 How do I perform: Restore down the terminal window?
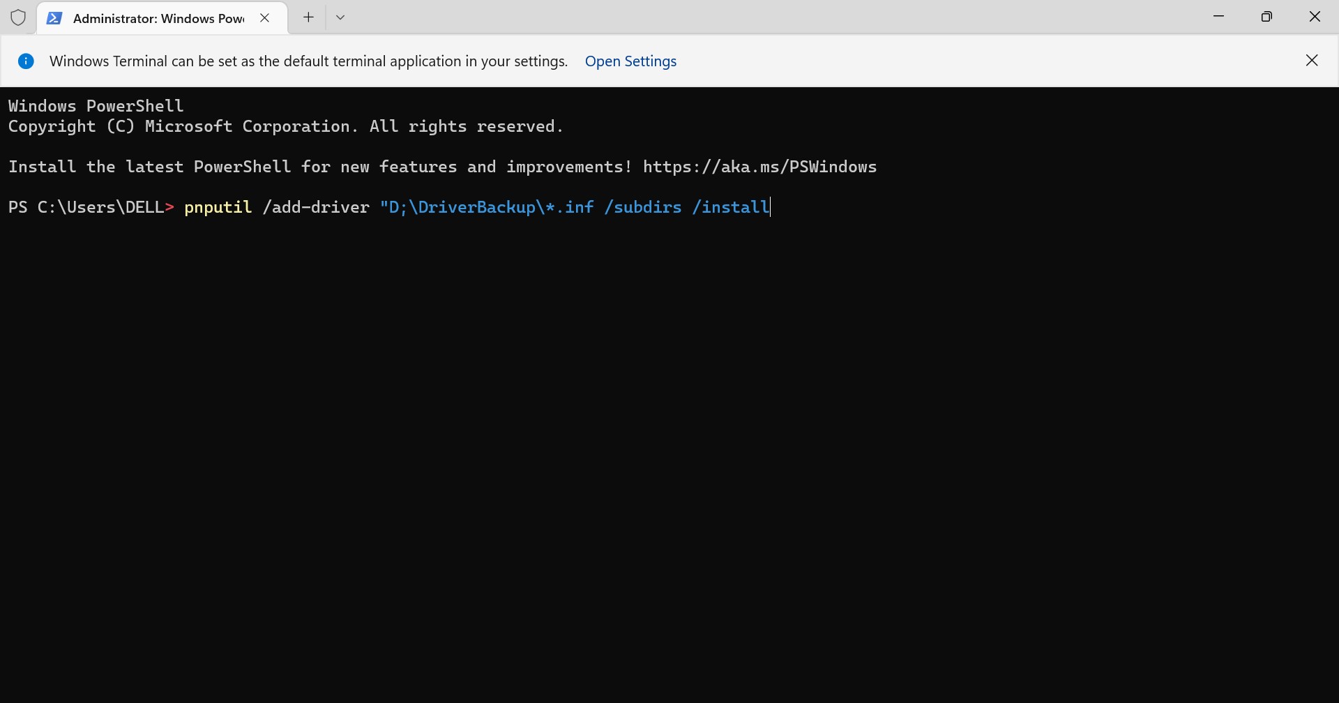click(x=1267, y=17)
